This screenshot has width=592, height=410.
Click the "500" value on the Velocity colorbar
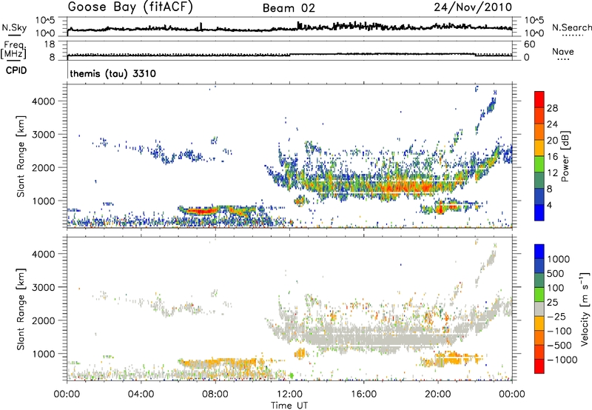tap(556, 274)
